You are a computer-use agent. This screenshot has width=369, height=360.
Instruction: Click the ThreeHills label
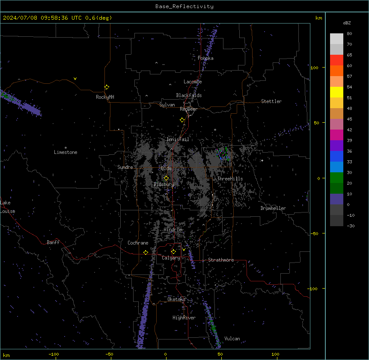coord(230,179)
